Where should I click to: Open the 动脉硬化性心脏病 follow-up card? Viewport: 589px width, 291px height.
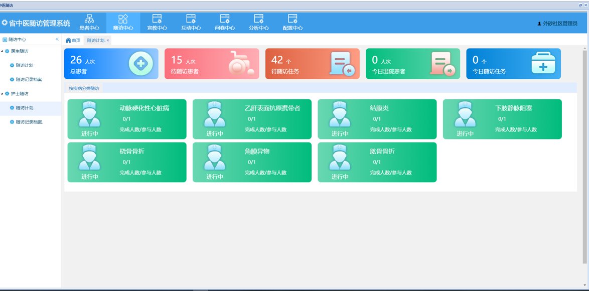click(x=126, y=119)
